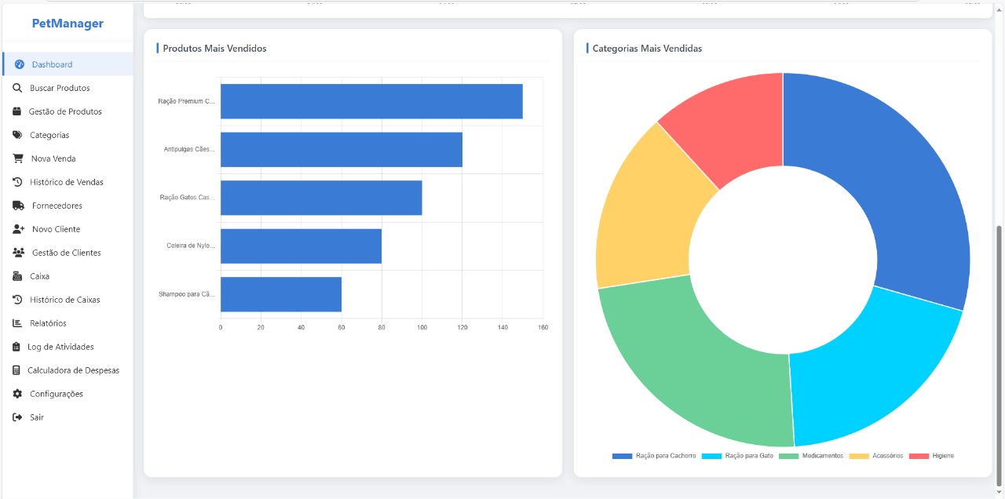The height and width of the screenshot is (499, 1005).
Task: Click the add-user icon for Novo Cliente
Action: point(19,229)
